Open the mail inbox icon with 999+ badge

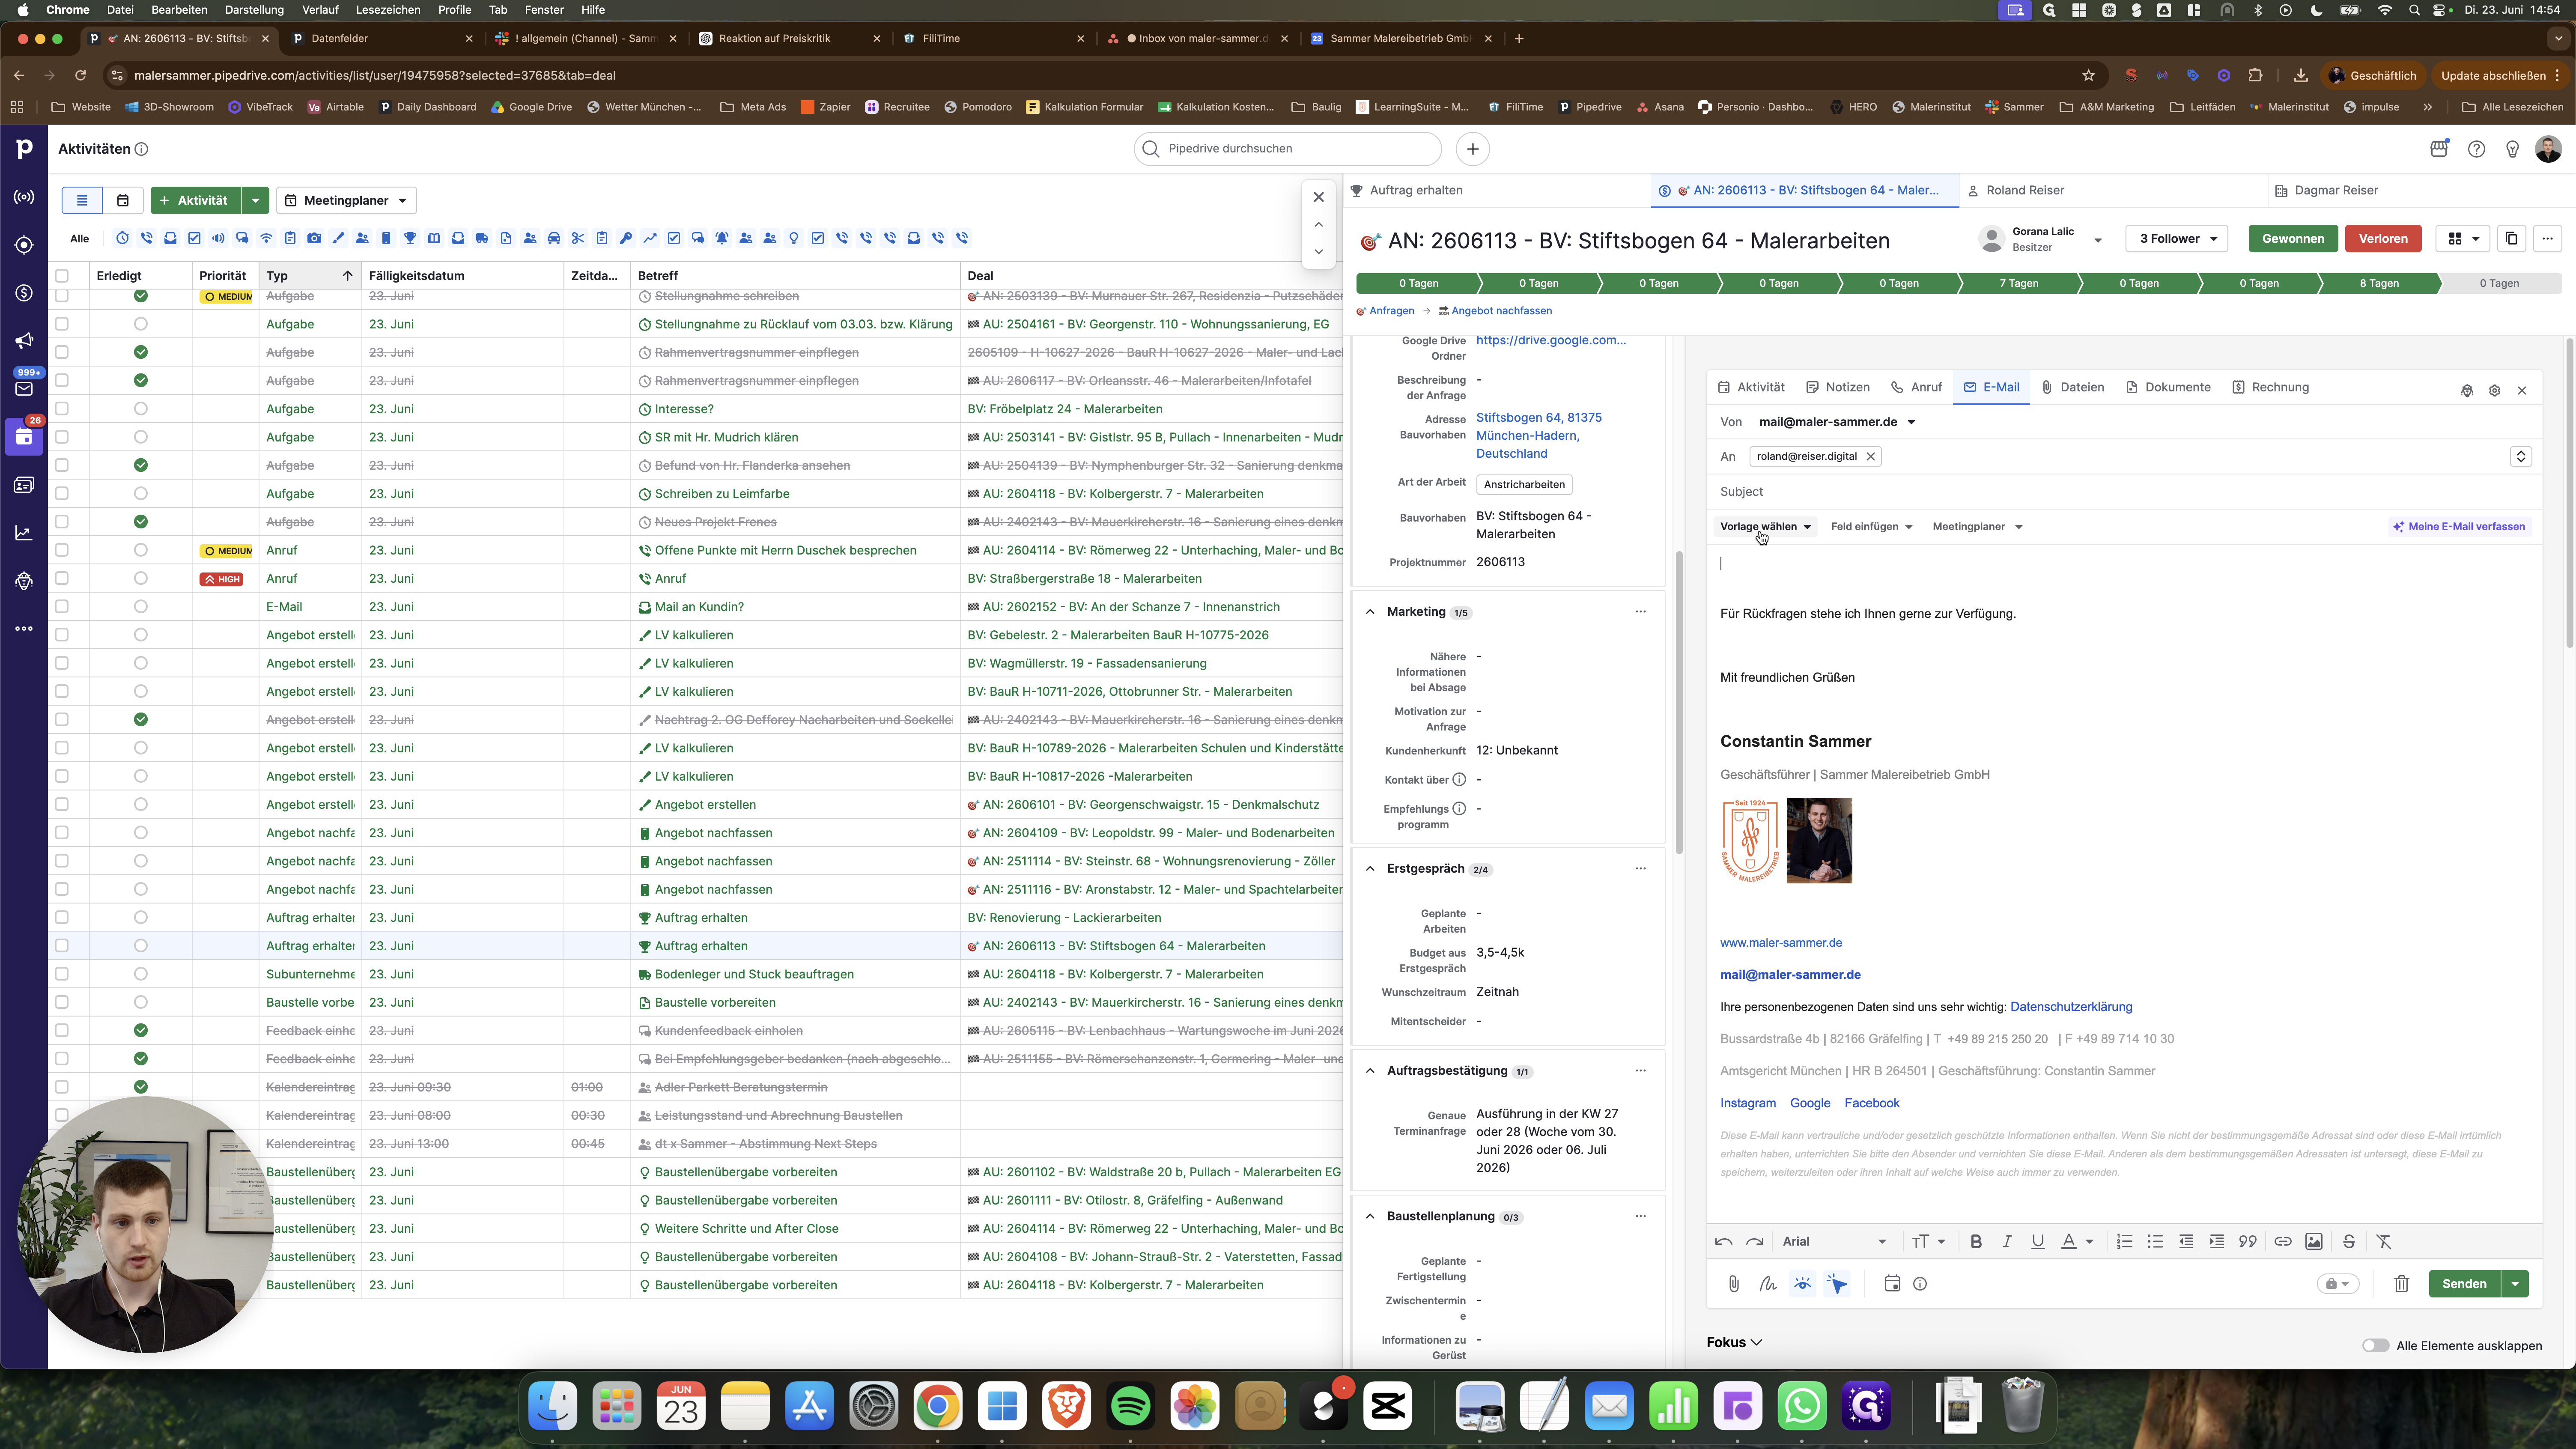[24, 388]
